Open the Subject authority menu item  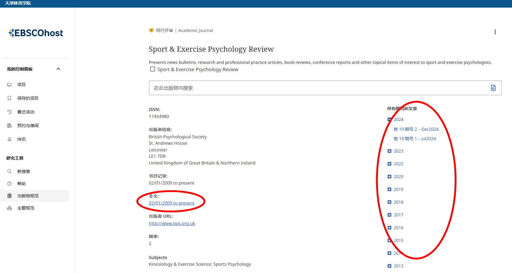pos(26,208)
